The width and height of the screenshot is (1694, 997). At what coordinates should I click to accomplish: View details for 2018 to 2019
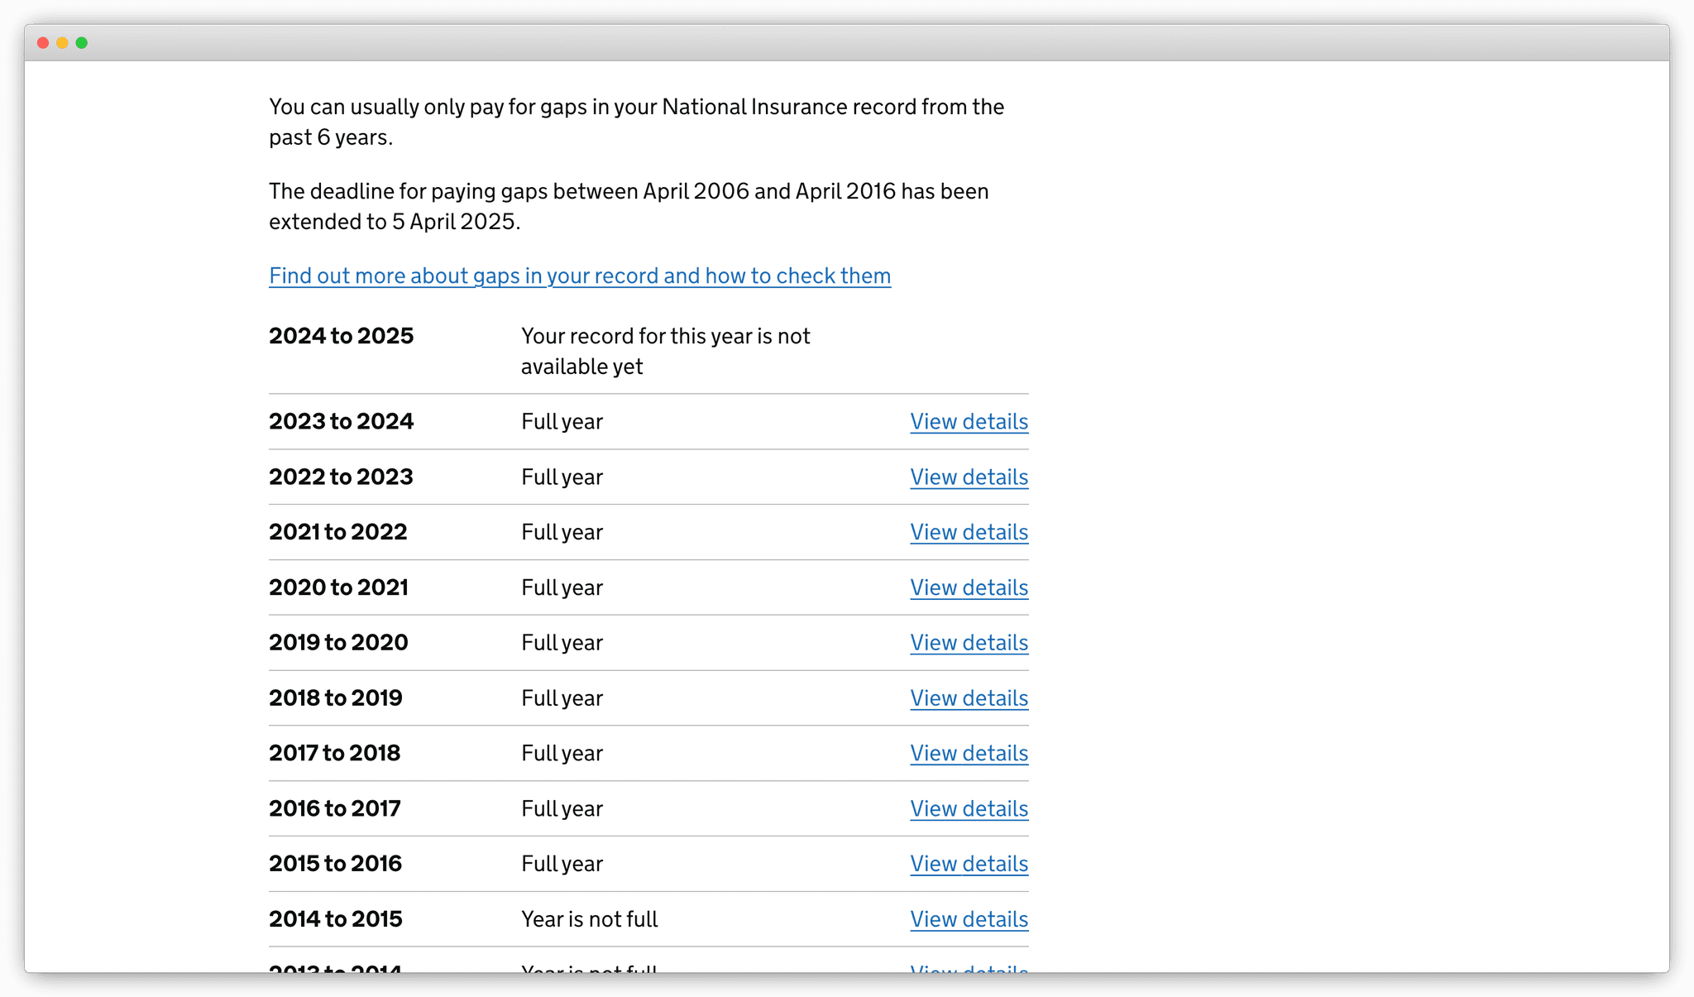pos(968,698)
